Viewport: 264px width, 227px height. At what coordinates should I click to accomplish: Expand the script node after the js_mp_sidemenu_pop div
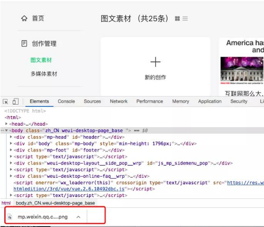click(11, 169)
